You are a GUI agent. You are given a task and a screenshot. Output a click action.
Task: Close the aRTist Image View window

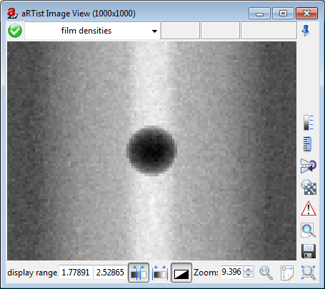tap(306, 14)
